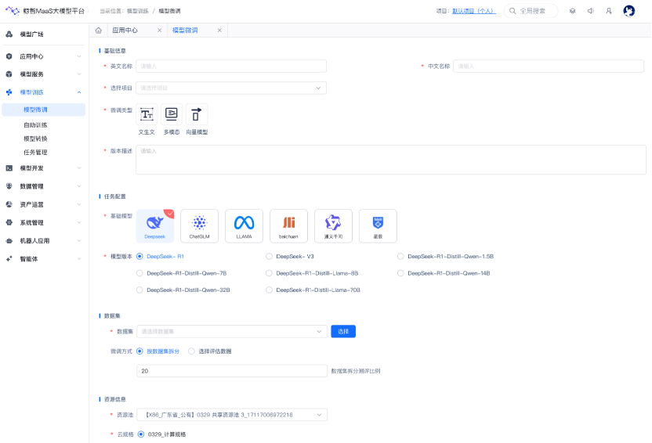Close the 模型微调 tab

coord(219,31)
